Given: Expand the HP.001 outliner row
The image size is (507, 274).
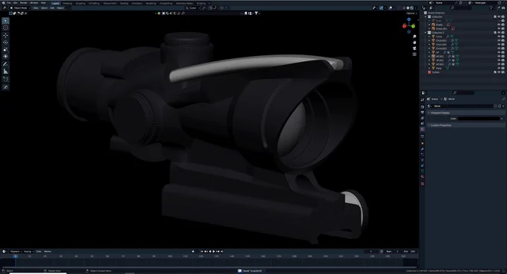Looking at the screenshot, I should click(x=429, y=56).
